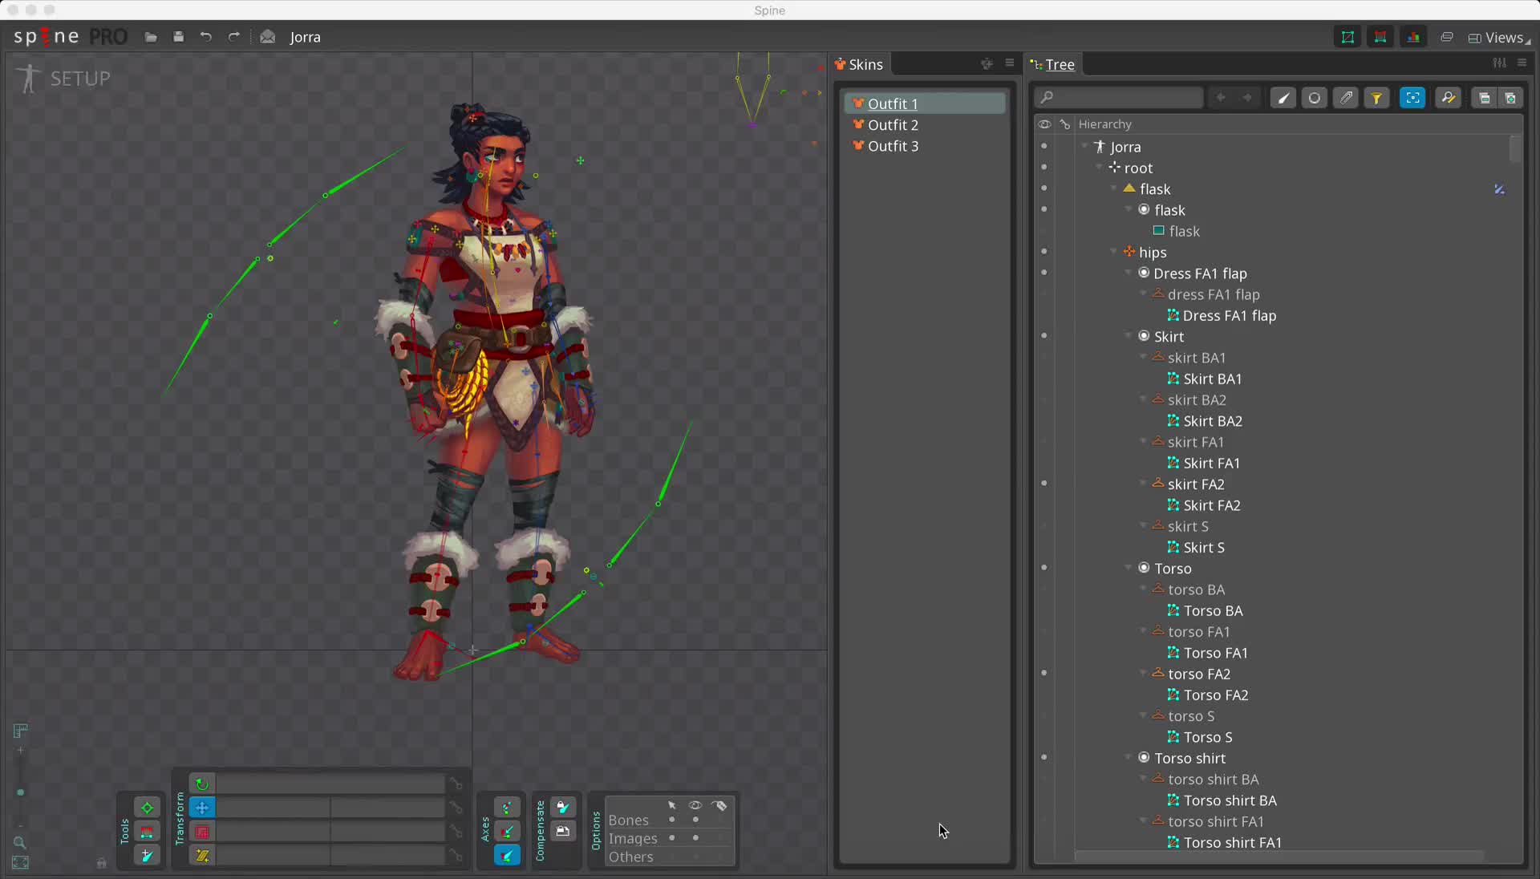Collapse the flask triangle bone node
Screen dimensions: 1540x879
coord(1114,188)
